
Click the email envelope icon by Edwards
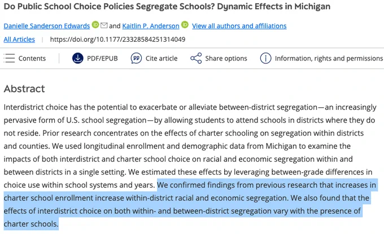[x=104, y=25]
